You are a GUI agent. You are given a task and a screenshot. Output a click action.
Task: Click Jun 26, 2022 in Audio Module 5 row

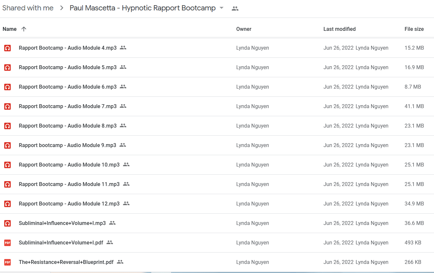[338, 67]
